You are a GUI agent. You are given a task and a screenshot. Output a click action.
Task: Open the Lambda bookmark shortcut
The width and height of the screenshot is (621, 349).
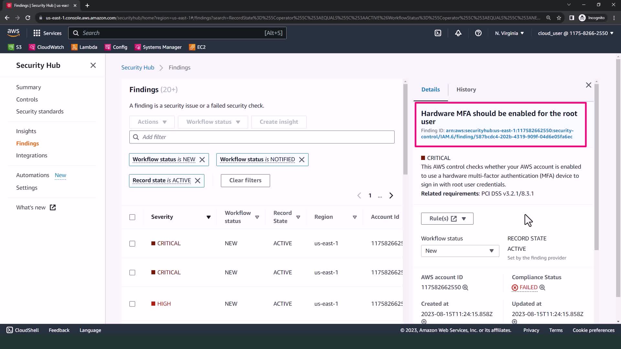coord(84,47)
